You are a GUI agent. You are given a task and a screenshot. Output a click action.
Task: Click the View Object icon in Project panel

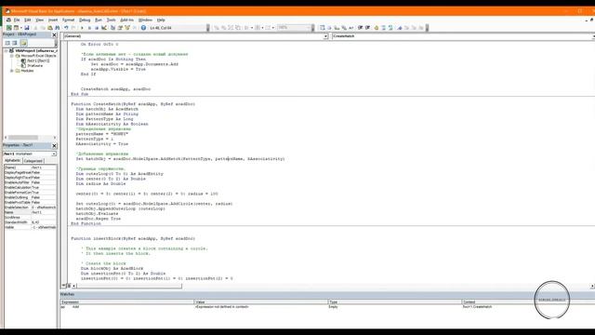click(x=15, y=43)
